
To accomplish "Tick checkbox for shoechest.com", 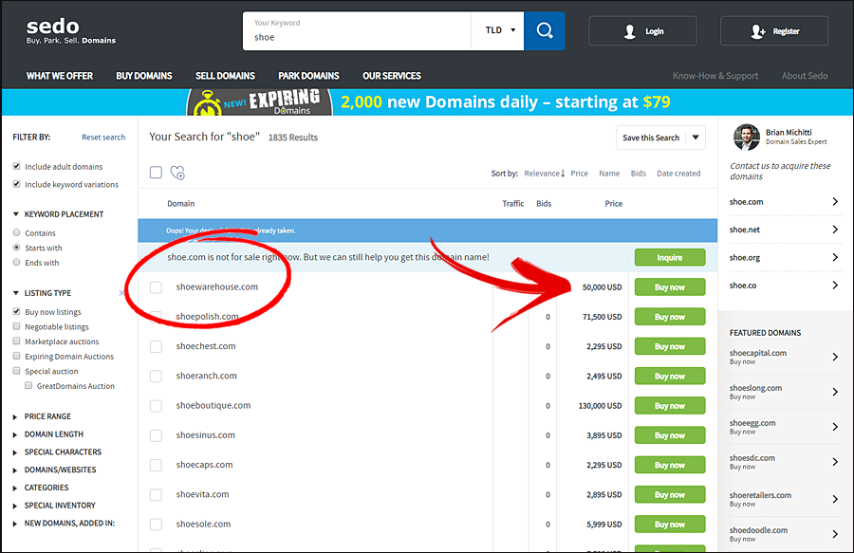I will 156,346.
